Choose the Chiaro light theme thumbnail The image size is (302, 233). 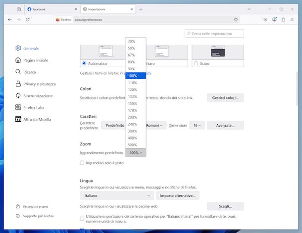coord(162,51)
